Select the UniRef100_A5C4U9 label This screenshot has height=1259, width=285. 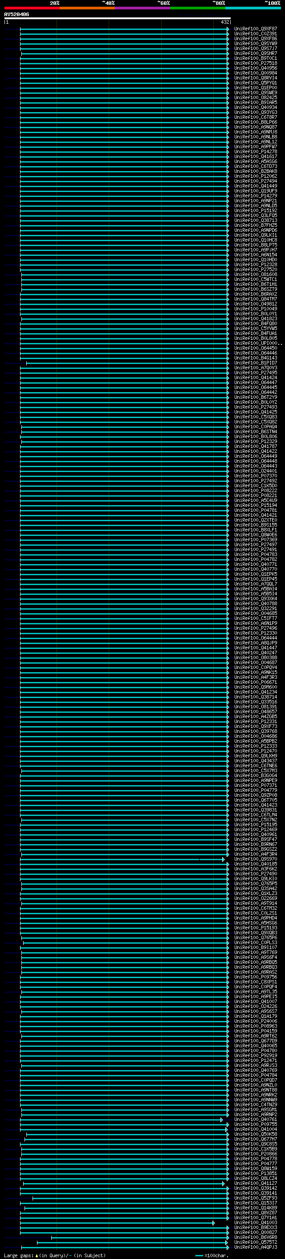click(256, 501)
